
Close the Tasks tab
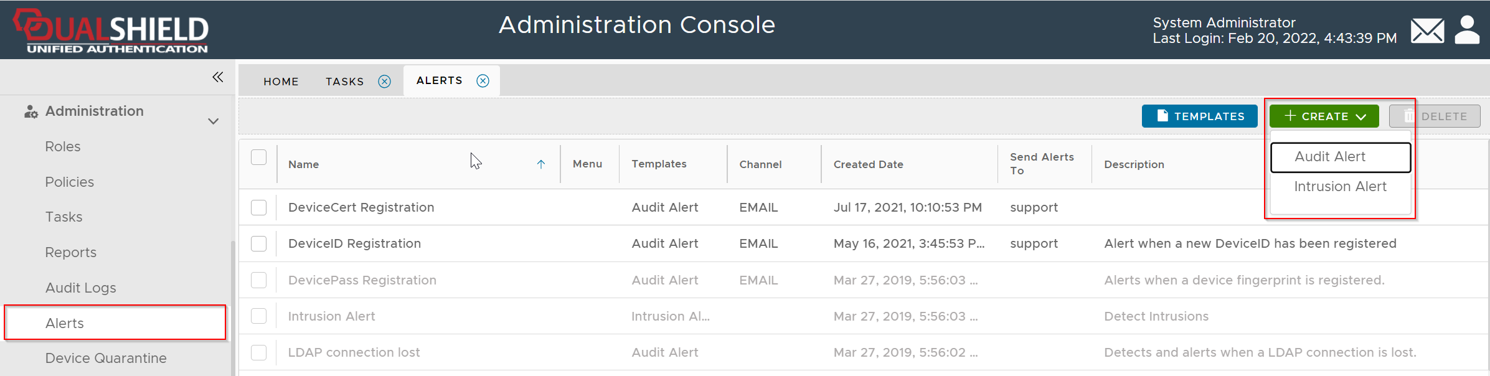(385, 82)
